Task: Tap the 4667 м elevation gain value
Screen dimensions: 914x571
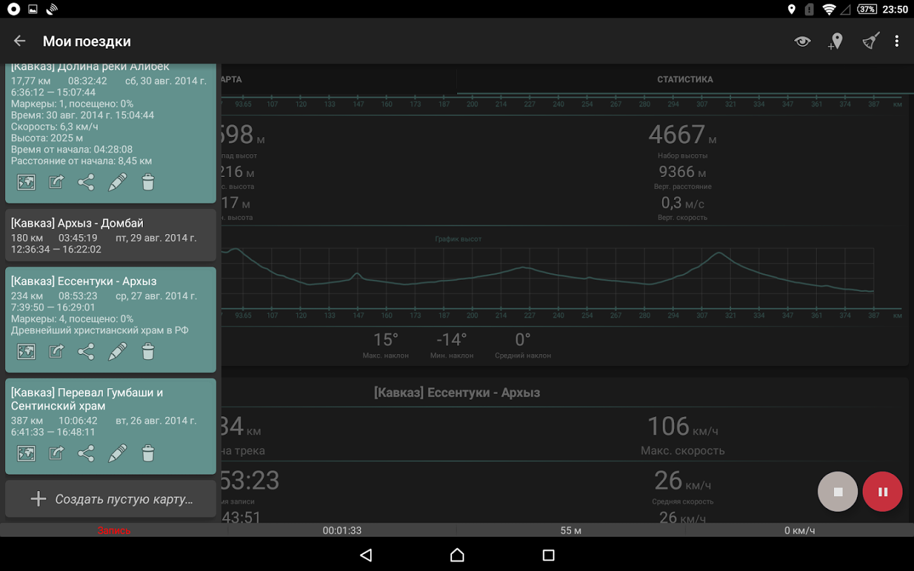Action: pos(682,135)
